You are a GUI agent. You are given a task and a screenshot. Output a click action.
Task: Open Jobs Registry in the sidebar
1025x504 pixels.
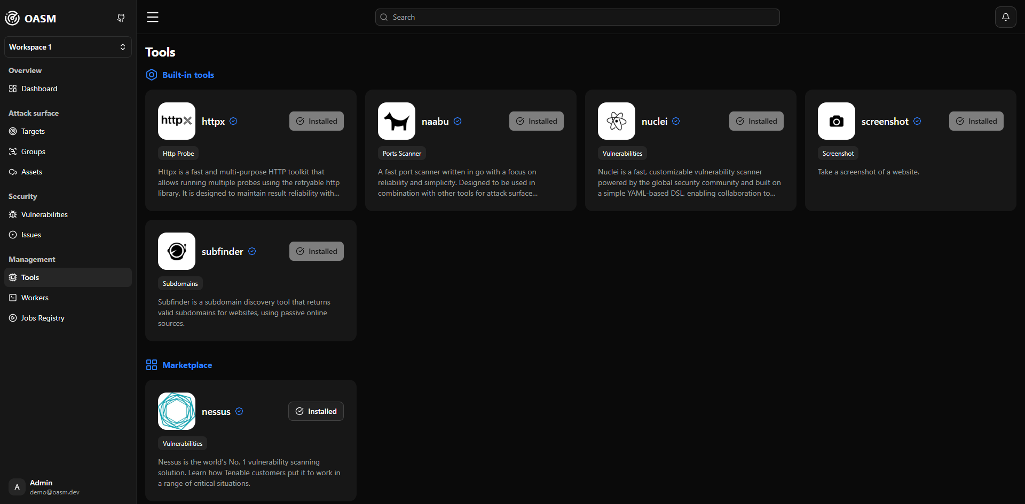(x=68, y=318)
